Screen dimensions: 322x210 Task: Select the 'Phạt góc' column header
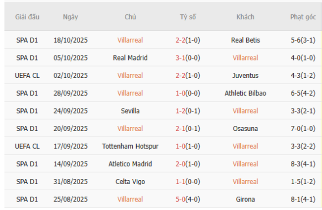tap(303, 17)
